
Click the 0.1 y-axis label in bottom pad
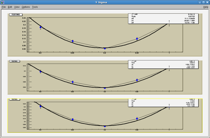click(x=25, y=122)
